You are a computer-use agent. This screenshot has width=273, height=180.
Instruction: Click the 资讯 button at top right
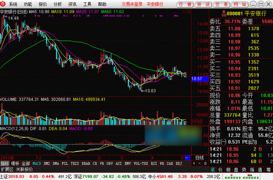point(203,5)
